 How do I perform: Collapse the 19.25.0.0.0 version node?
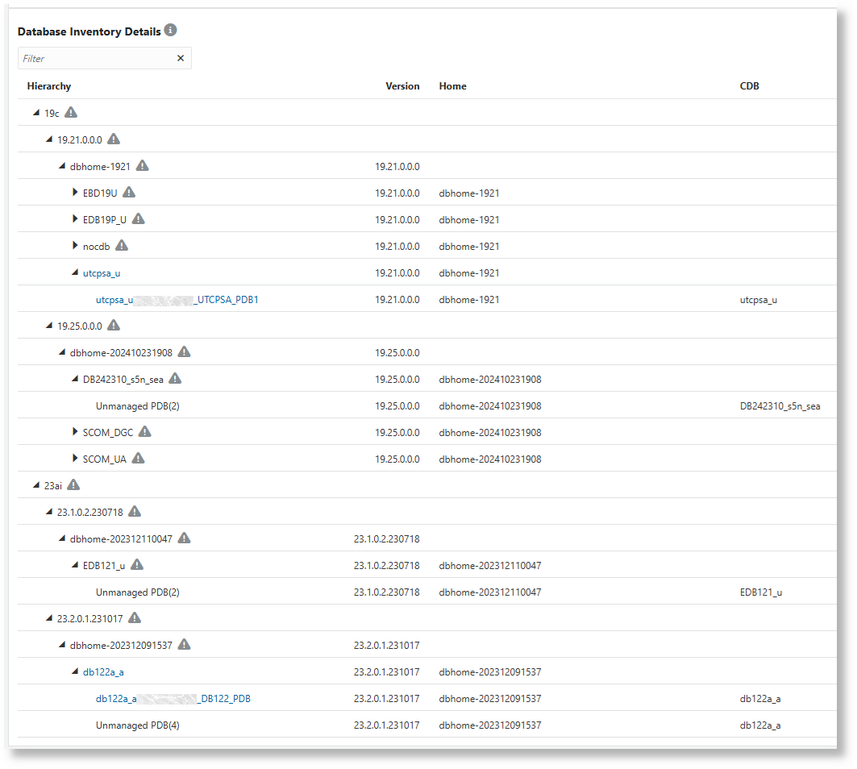(x=49, y=326)
